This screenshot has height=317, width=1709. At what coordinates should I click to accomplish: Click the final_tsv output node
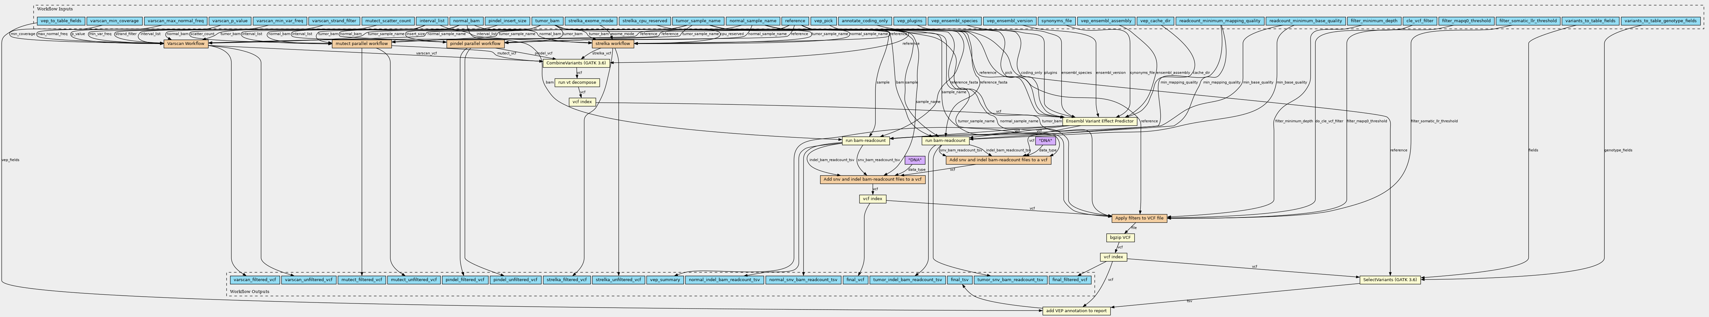[959, 280]
